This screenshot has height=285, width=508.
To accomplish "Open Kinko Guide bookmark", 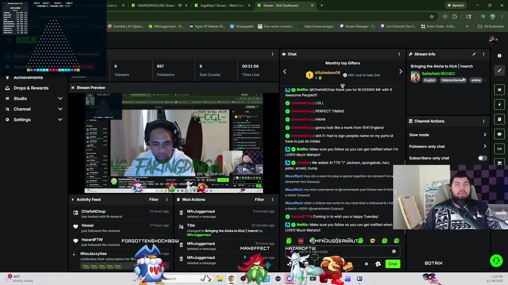I will click(x=438, y=27).
